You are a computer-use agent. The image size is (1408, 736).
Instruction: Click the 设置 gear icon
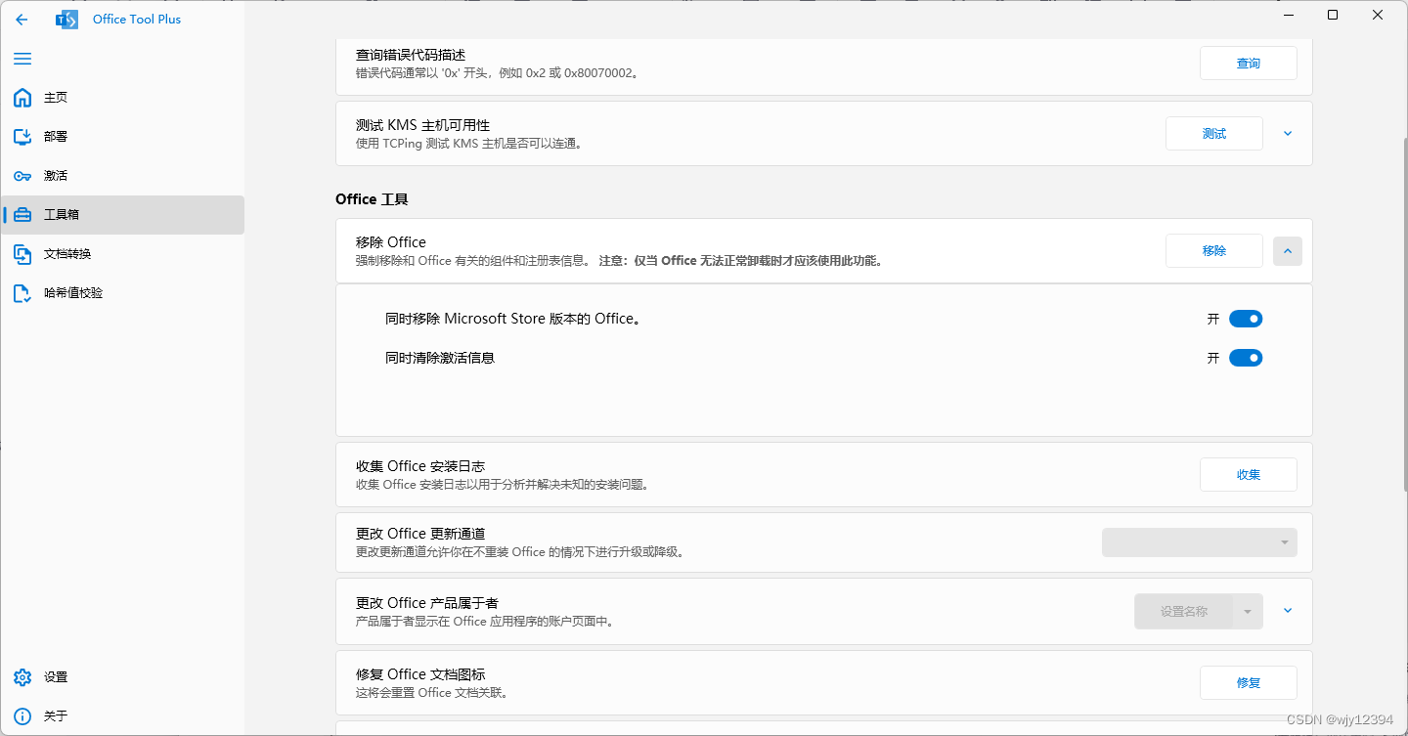[22, 677]
